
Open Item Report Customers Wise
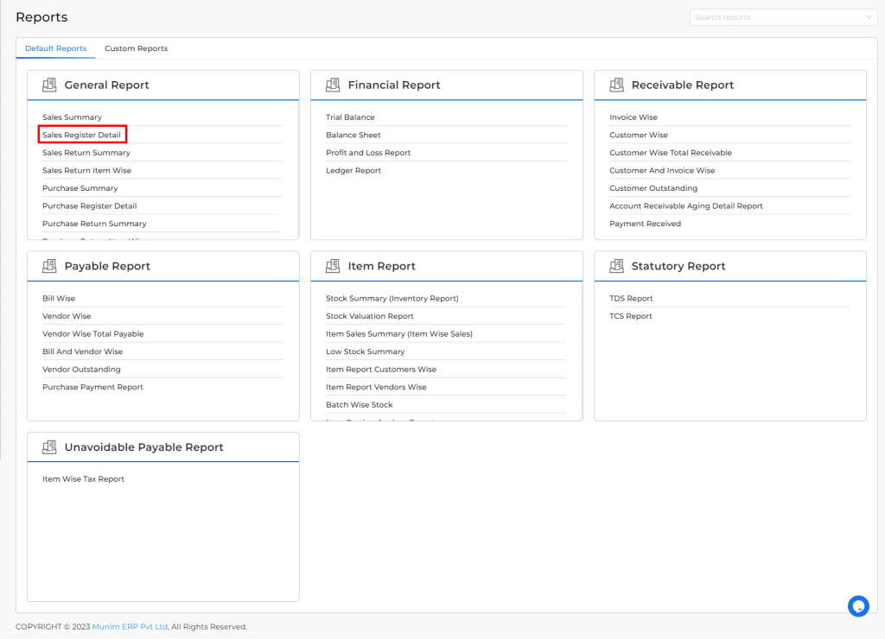(381, 370)
